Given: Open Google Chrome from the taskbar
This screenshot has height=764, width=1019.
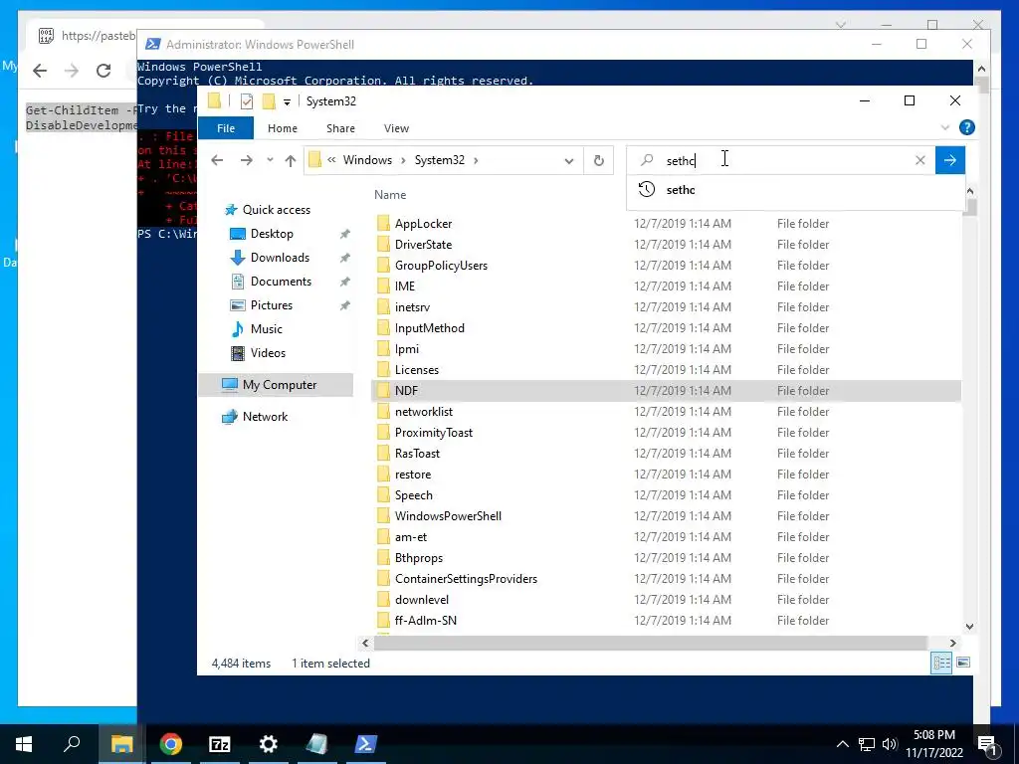Looking at the screenshot, I should (x=171, y=744).
